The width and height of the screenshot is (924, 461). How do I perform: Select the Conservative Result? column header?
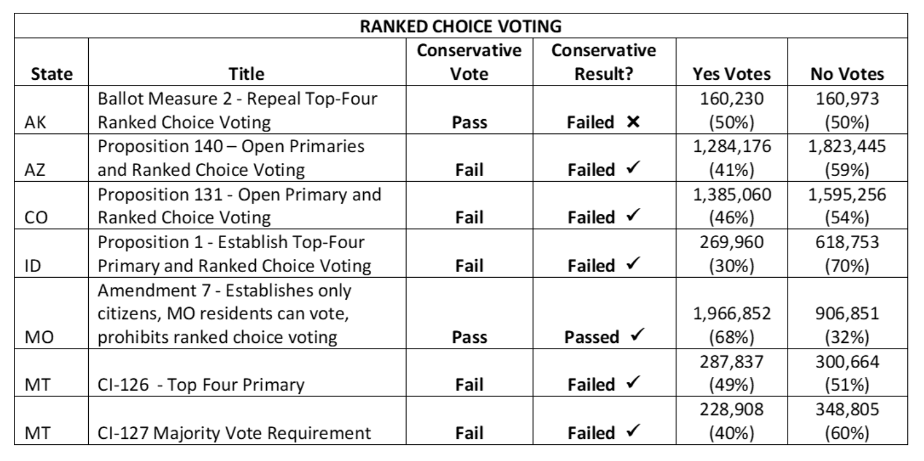coord(603,62)
